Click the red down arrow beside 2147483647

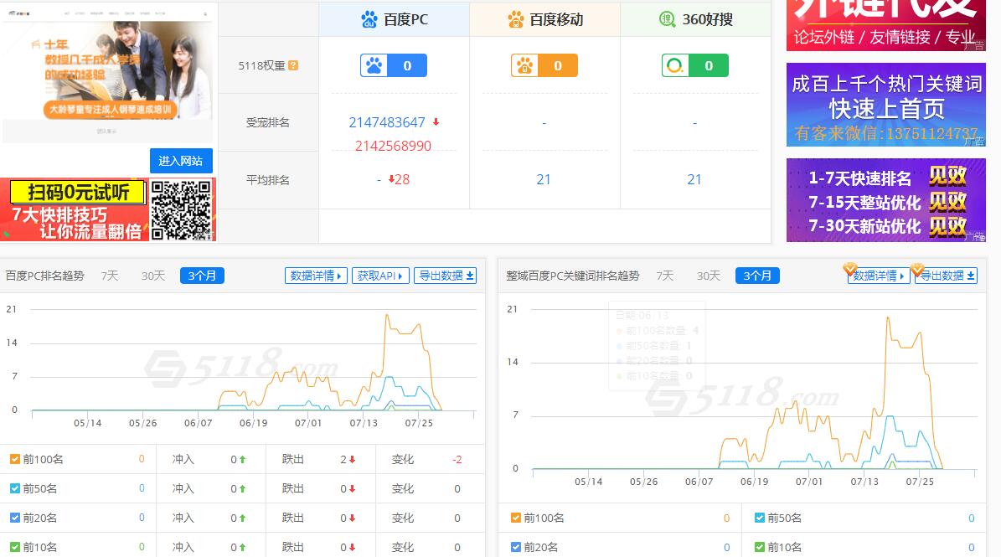436,121
